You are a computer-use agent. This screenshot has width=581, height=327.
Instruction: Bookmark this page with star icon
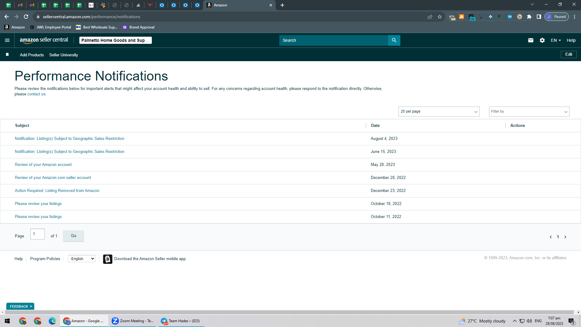click(x=440, y=17)
